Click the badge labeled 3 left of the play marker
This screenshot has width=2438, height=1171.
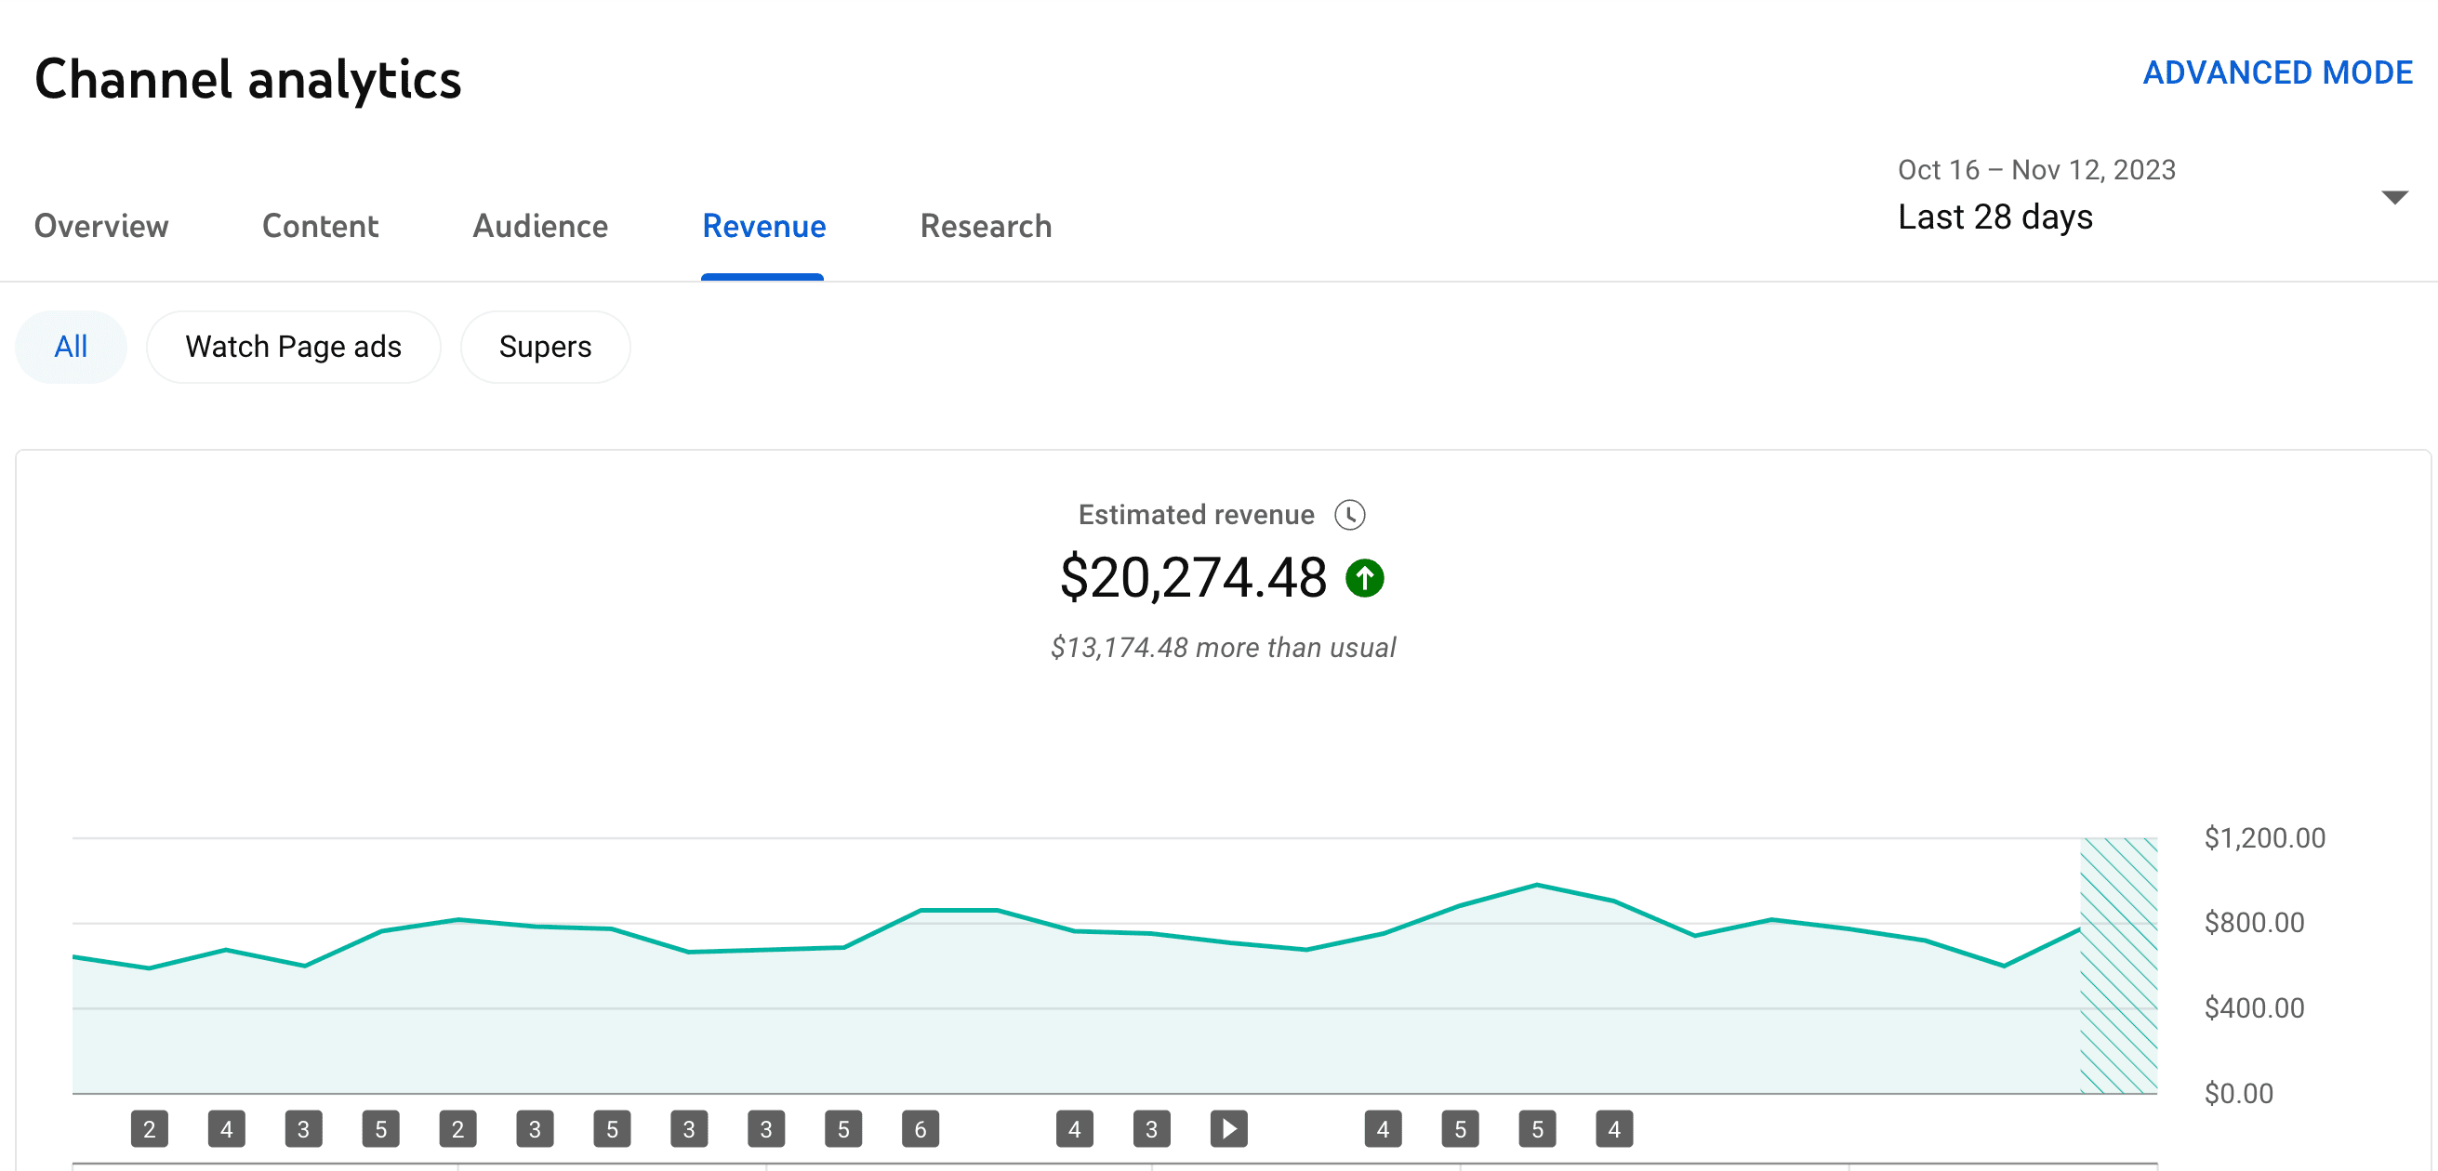[1151, 1128]
